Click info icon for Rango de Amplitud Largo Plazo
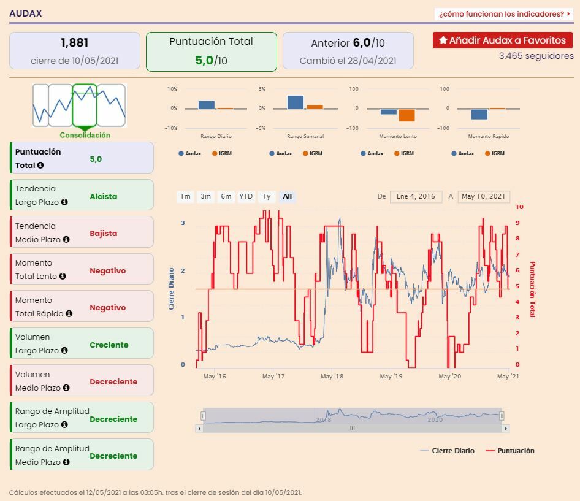580x501 pixels. pos(64,424)
